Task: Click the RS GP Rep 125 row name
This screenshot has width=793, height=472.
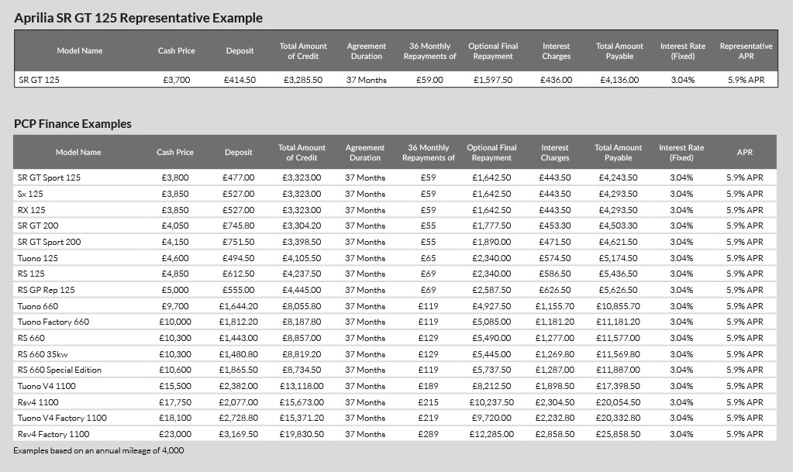Action: (x=46, y=290)
